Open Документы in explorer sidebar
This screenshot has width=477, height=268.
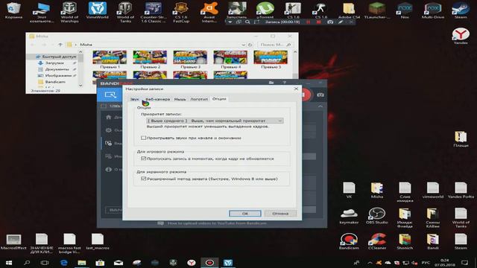57,69
